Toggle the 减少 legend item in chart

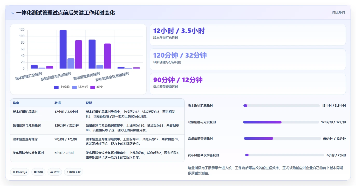pyautogui.click(x=97, y=87)
